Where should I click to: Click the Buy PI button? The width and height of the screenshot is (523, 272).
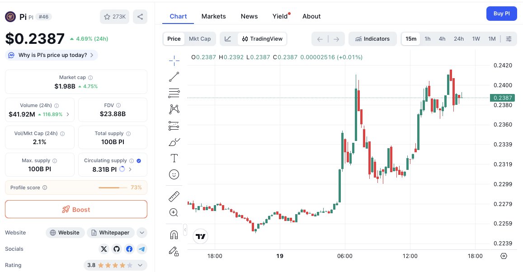coord(501,14)
